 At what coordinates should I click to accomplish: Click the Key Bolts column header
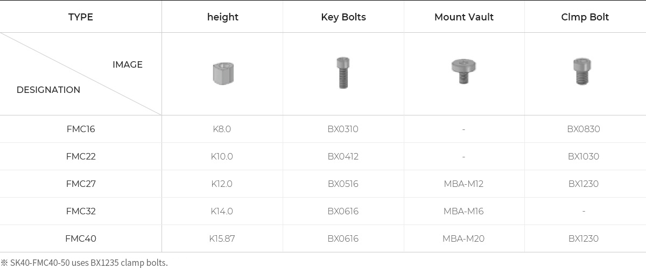click(343, 17)
